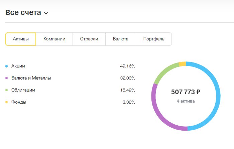Click the 32,03% percentage value
Viewport: 234px width, 149px height.
128,78
